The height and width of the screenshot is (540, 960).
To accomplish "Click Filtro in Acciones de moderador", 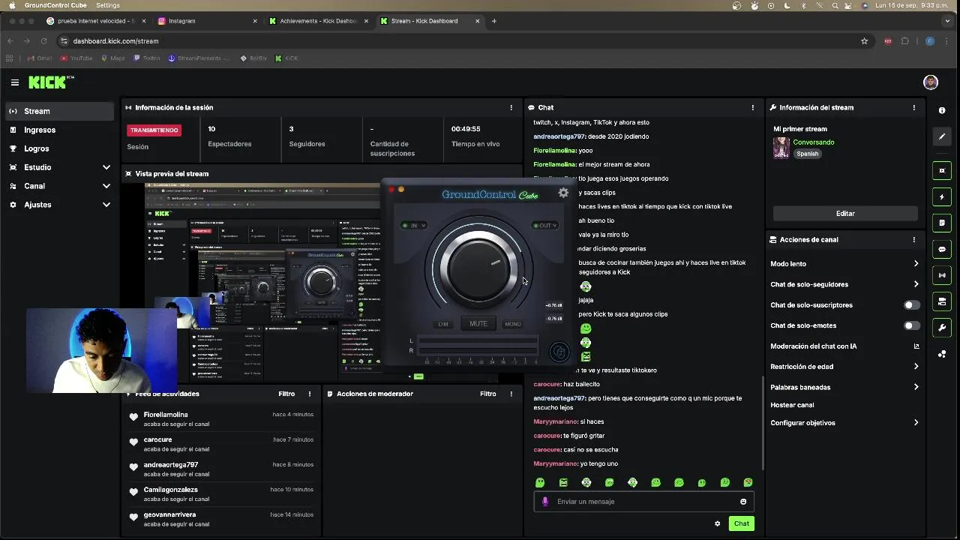I will pos(488,394).
